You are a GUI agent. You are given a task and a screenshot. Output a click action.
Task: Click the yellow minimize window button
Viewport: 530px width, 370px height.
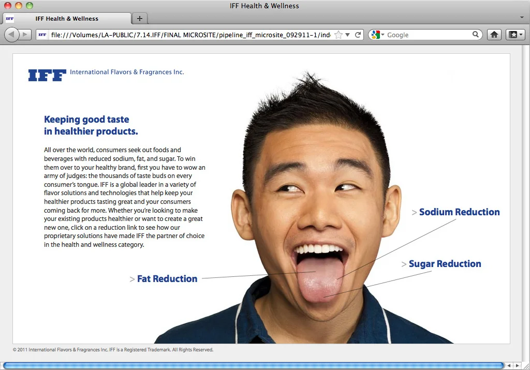click(x=19, y=5)
